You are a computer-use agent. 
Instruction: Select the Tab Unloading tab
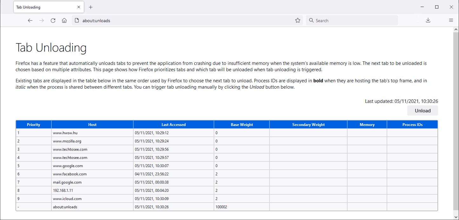tap(49, 7)
